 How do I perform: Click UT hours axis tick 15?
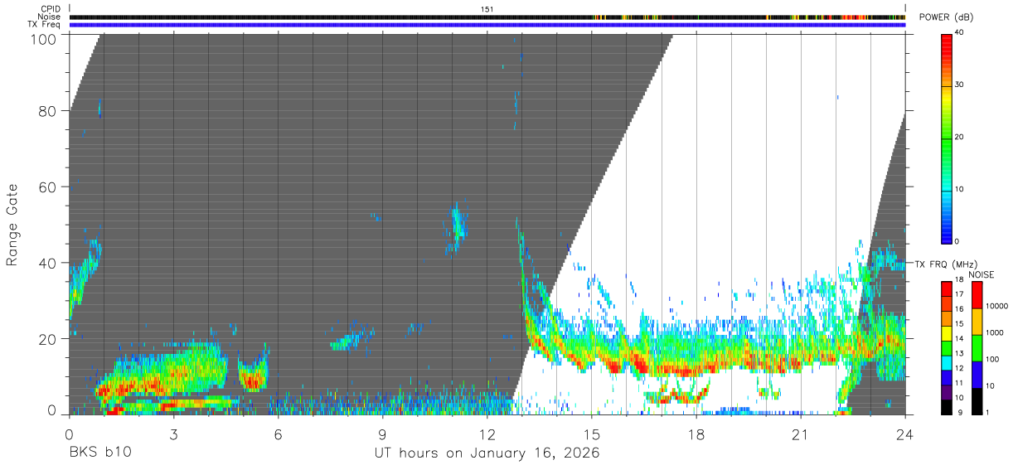592,434
